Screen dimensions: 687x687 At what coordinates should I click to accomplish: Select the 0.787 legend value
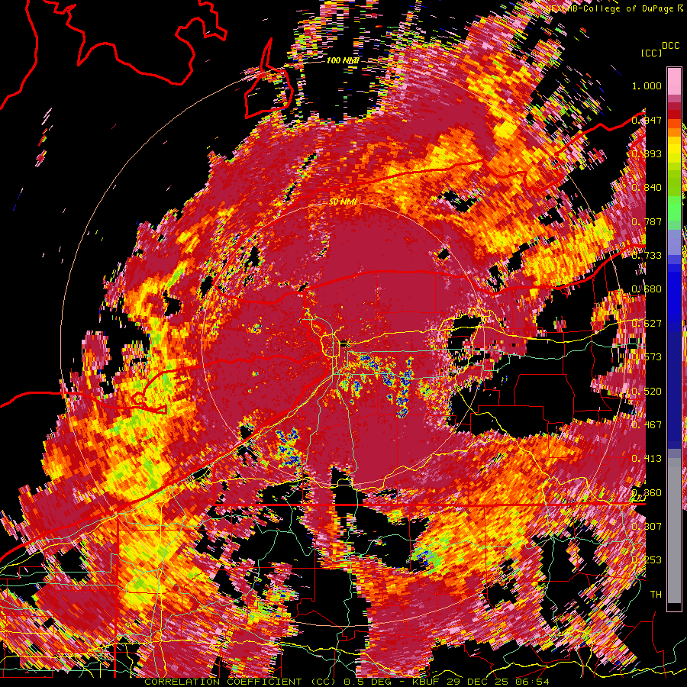tap(647, 221)
